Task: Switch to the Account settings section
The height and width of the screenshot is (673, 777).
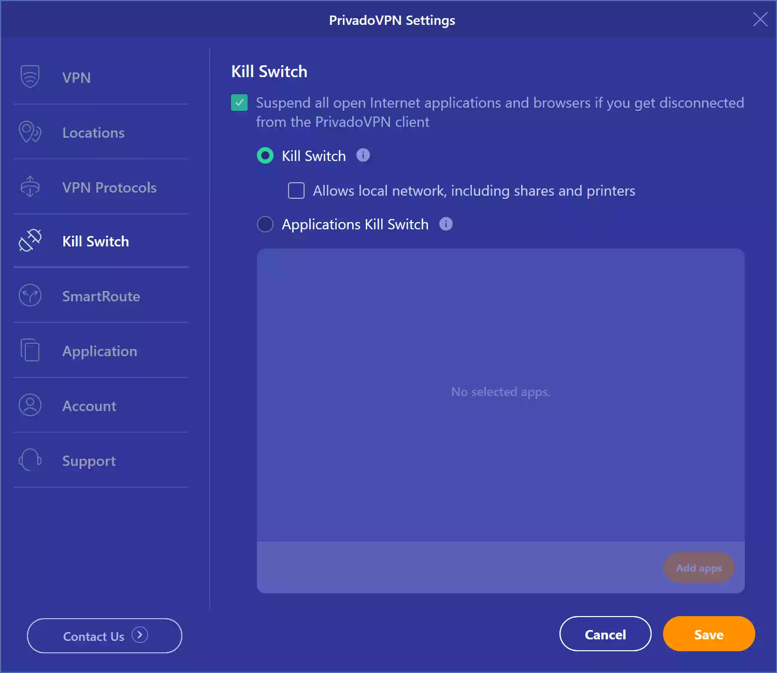Action: tap(89, 406)
